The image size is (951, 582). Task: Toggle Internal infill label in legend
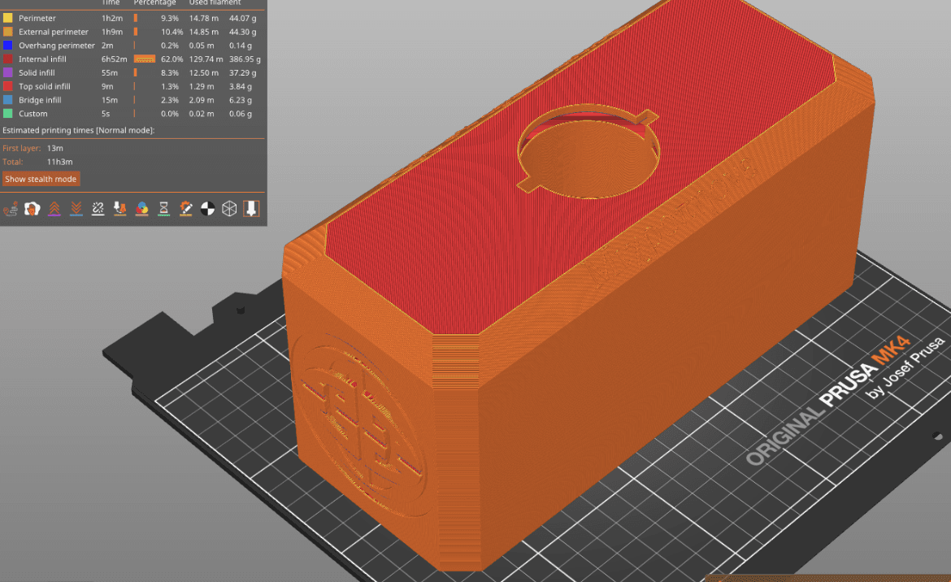pyautogui.click(x=42, y=59)
